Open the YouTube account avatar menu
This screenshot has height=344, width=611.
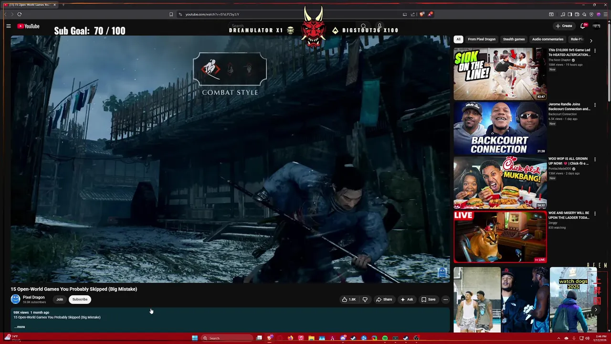tap(596, 26)
